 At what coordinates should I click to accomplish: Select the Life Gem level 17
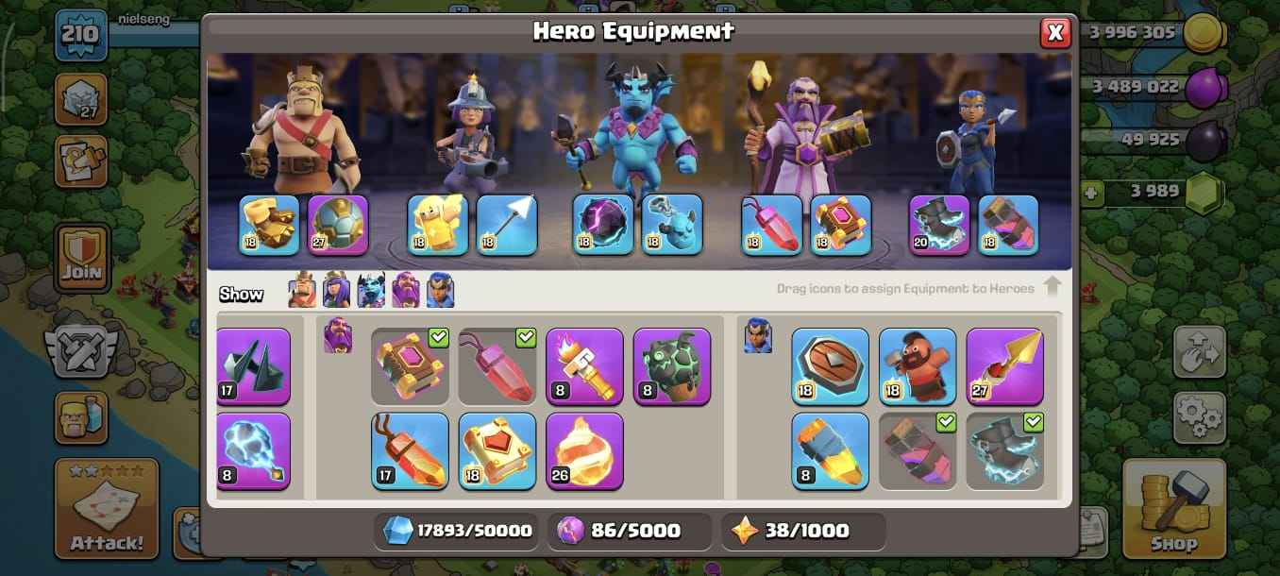(x=410, y=450)
